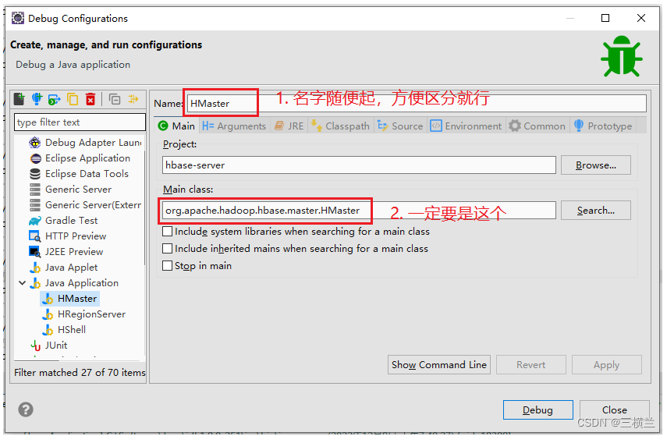Select HMaster configuration in tree
Image resolution: width=667 pixels, height=436 pixels.
tap(70, 299)
